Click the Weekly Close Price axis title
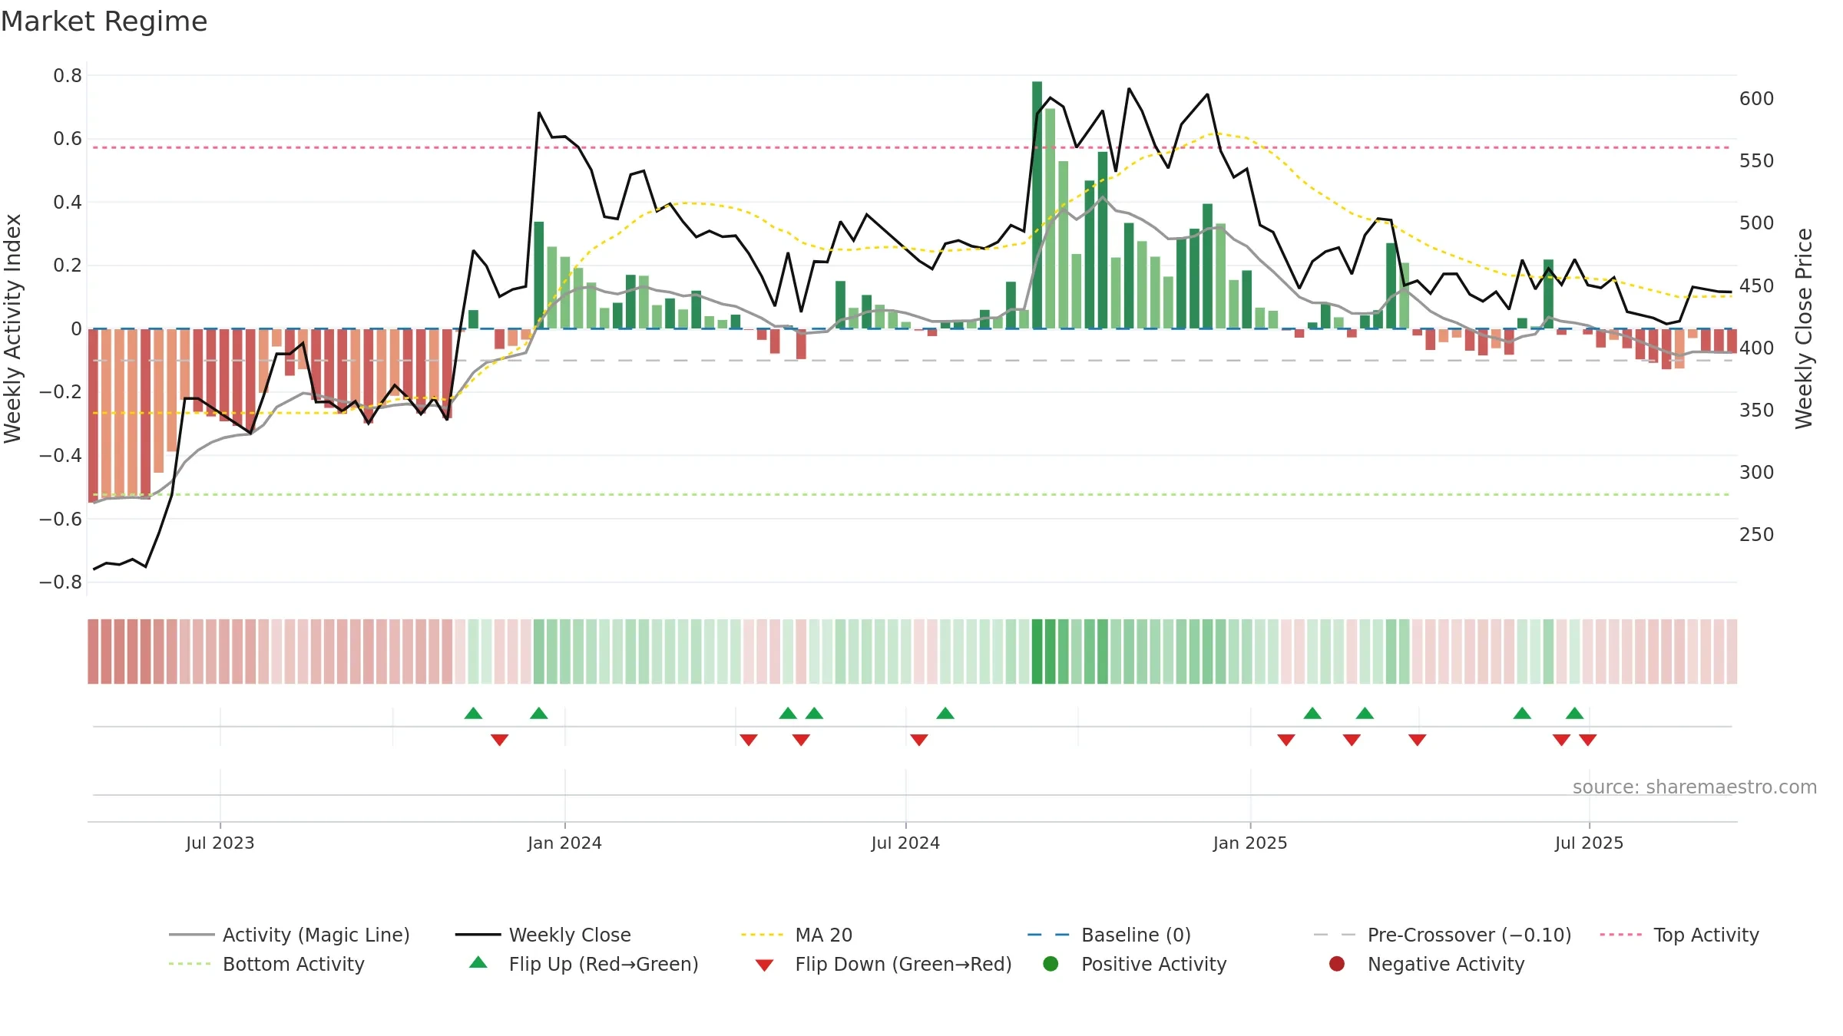The width and height of the screenshot is (1843, 1036). (1803, 328)
